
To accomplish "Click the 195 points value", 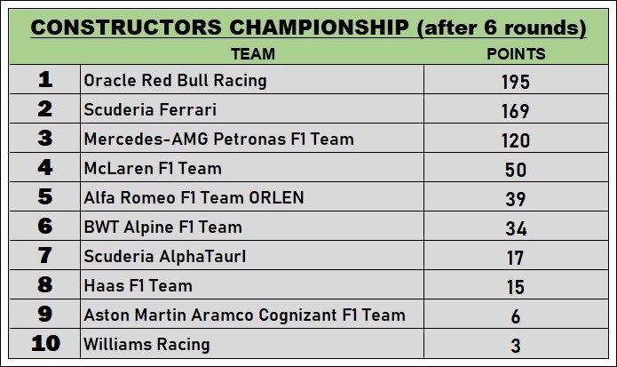I will pyautogui.click(x=516, y=82).
